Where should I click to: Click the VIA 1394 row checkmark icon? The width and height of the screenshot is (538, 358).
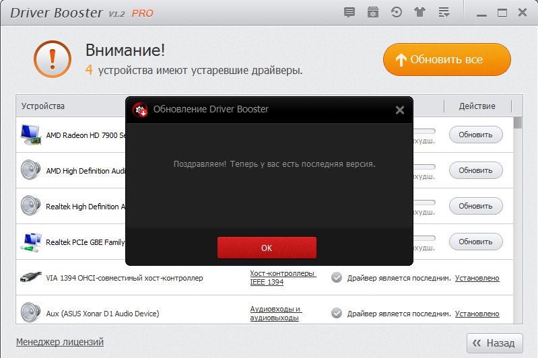tap(337, 277)
